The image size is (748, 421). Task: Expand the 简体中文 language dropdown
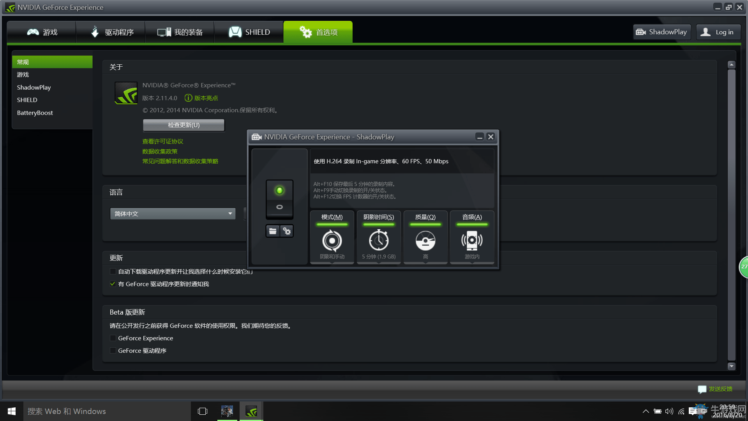coord(173,214)
